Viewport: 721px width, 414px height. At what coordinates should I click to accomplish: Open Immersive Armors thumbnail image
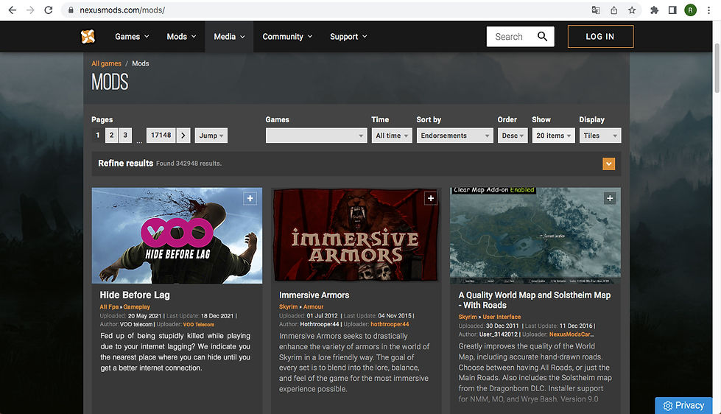pos(356,234)
